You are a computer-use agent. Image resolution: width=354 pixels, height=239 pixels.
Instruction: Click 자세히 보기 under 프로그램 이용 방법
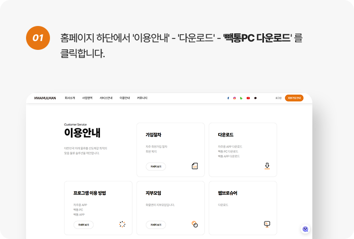coord(83,225)
